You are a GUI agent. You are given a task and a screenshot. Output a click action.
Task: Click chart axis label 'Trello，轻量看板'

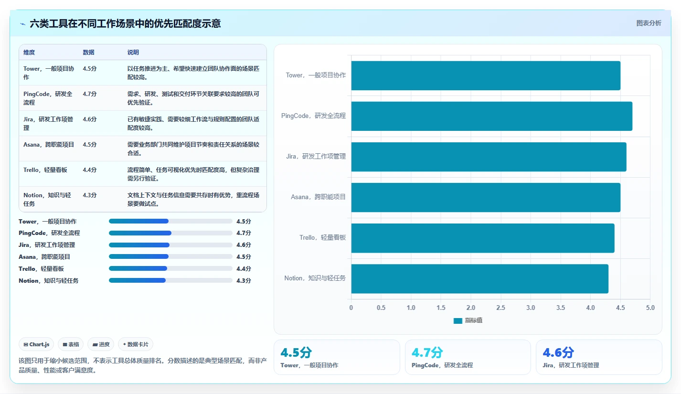tap(322, 237)
